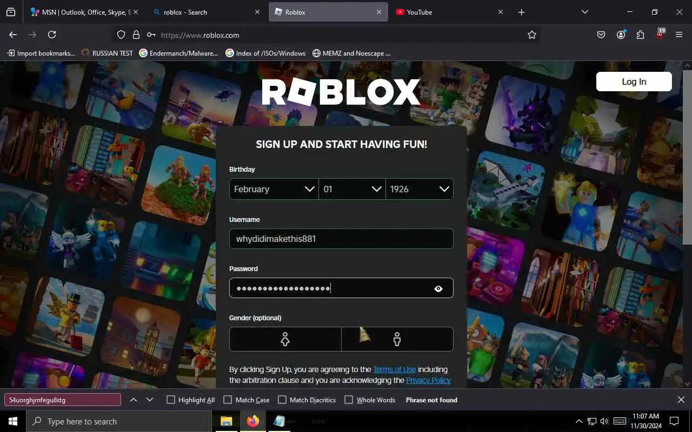Open the touch keyboard tray icon
Viewport: 692px width, 432px height.
620,421
